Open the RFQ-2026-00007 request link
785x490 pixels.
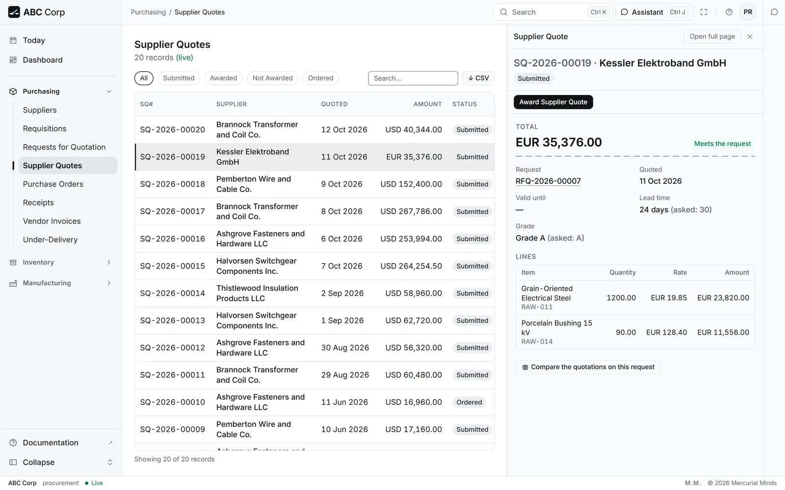[548, 181]
